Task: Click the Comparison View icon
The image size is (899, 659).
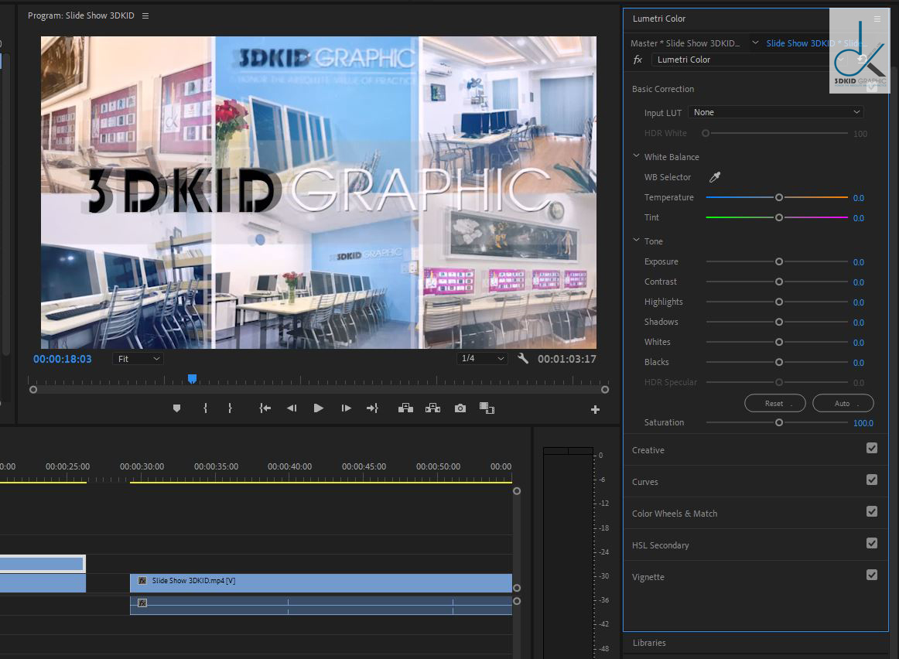Action: [487, 408]
